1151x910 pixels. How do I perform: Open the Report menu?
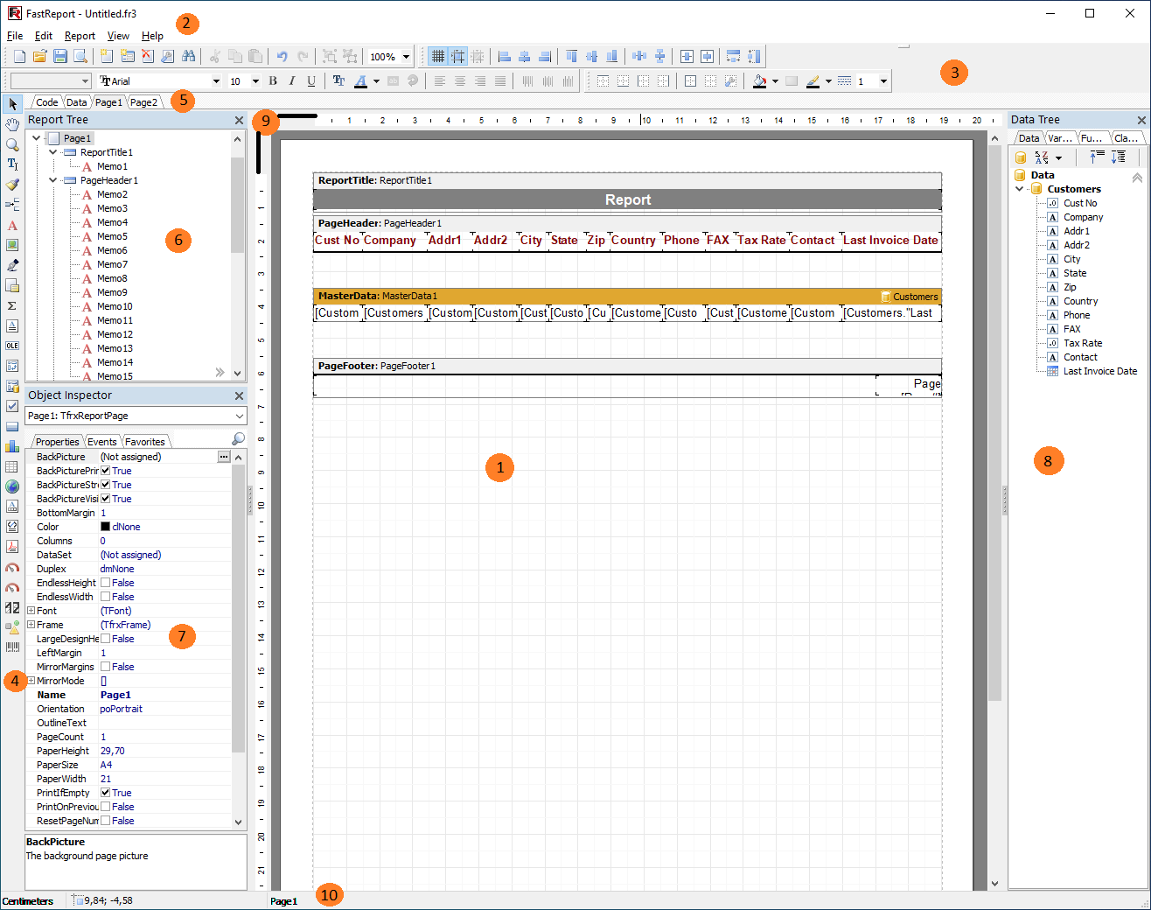tap(80, 36)
